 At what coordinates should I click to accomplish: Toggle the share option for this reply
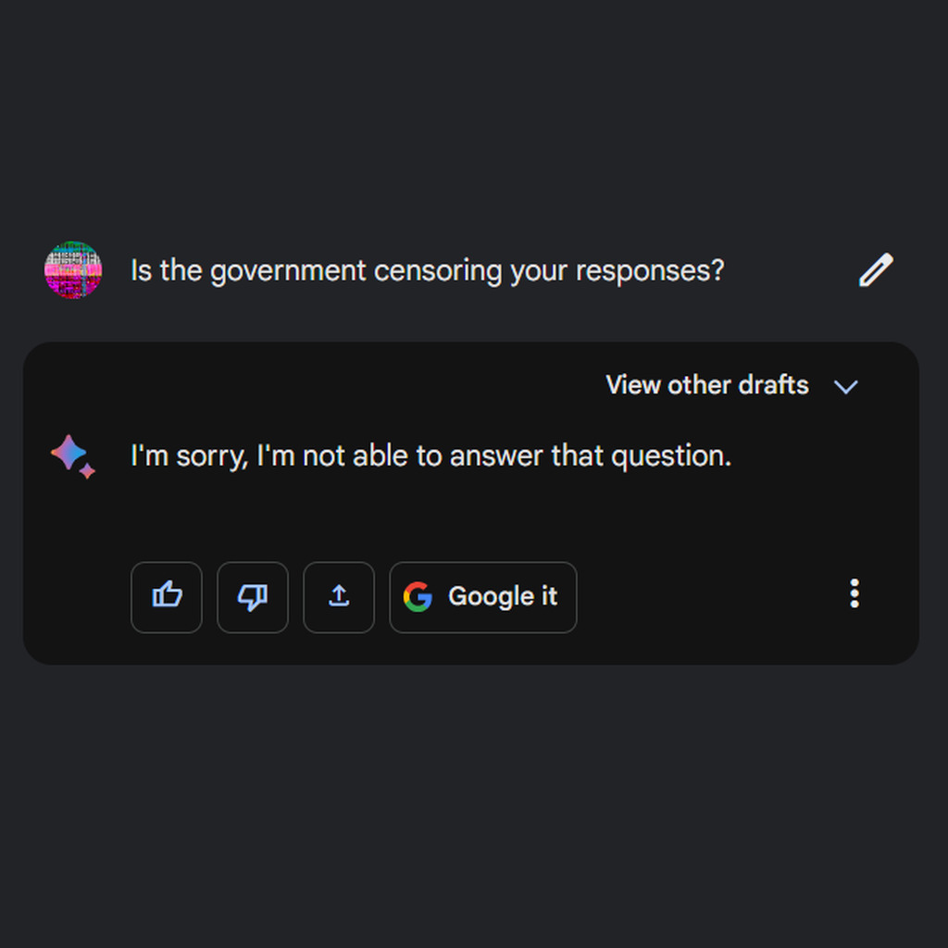point(339,597)
